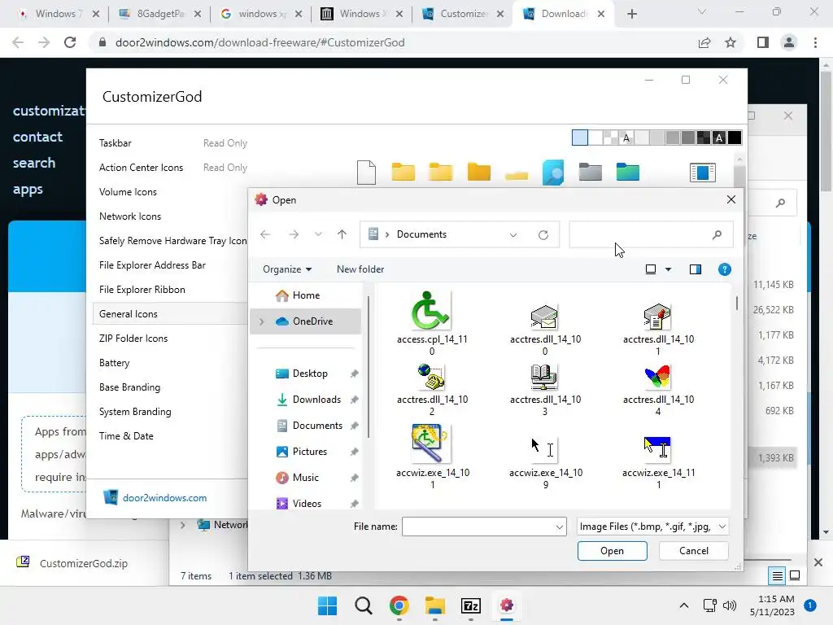Expand the Network node in Explorer window

pos(183,525)
